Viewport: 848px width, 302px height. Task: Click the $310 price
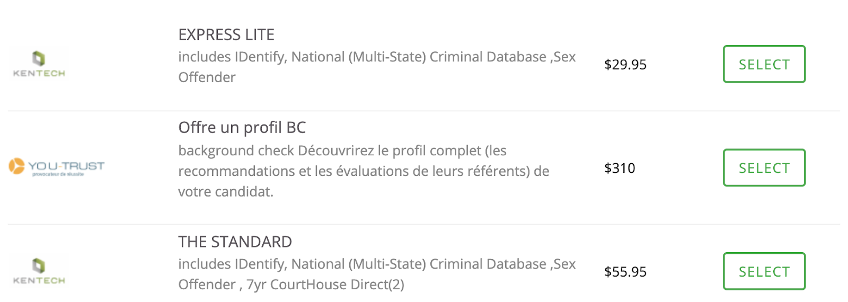pyautogui.click(x=620, y=168)
